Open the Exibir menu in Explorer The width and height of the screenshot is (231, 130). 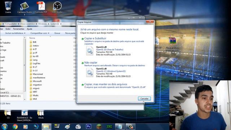click(8, 29)
